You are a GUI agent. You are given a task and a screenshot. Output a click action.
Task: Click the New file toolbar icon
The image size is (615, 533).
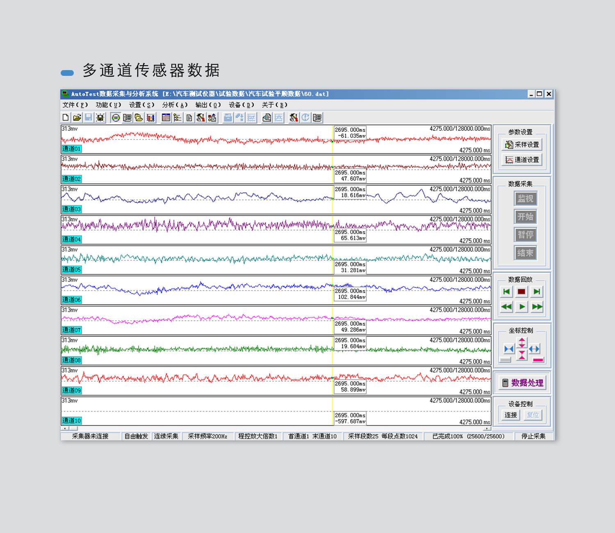(x=66, y=118)
